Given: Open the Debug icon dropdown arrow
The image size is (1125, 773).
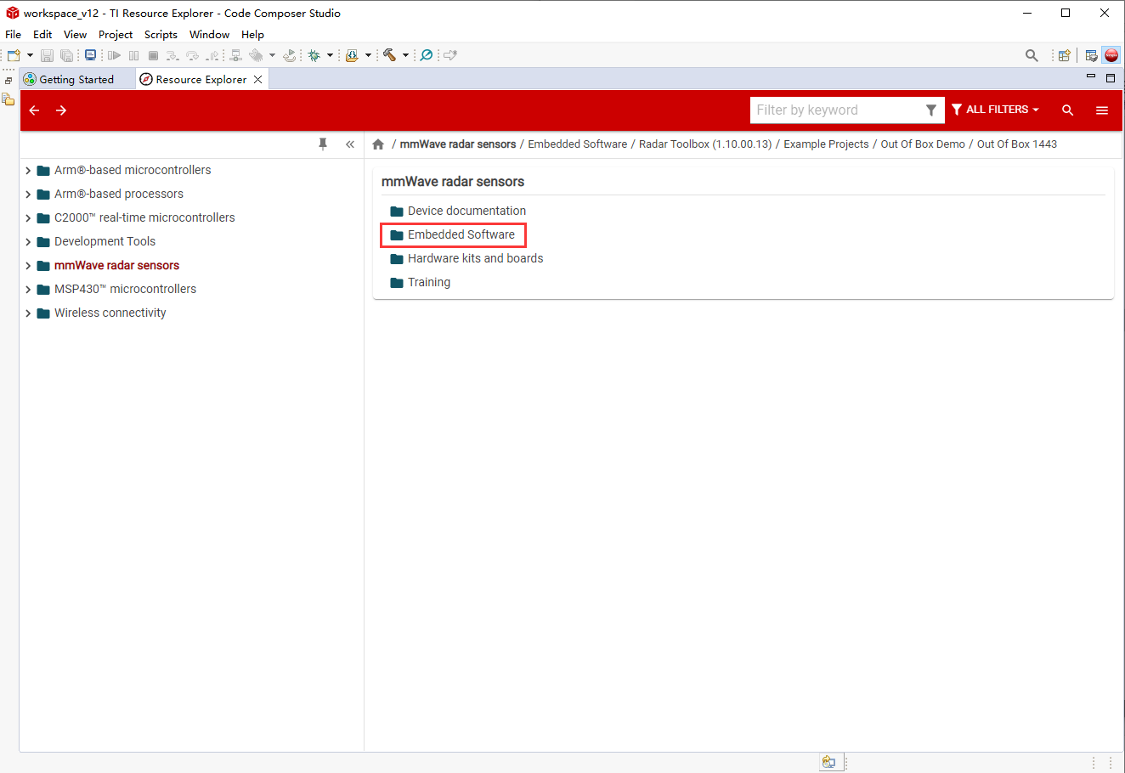Looking at the screenshot, I should click(330, 55).
